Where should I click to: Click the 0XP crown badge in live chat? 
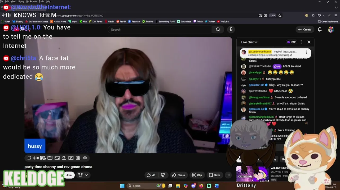coord(291,42)
